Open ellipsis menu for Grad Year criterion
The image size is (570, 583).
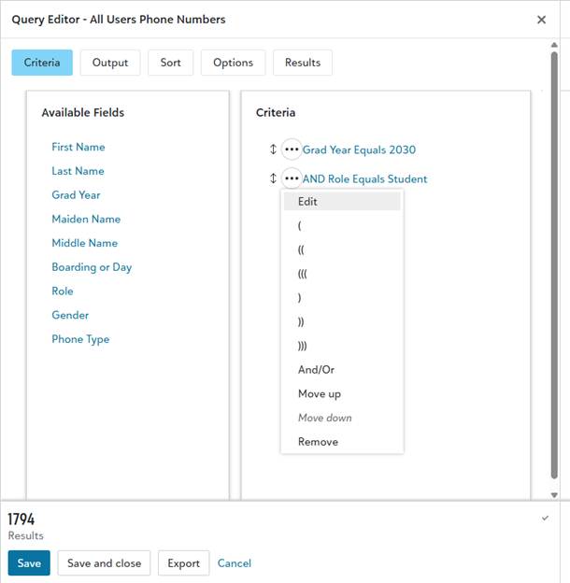click(x=292, y=149)
